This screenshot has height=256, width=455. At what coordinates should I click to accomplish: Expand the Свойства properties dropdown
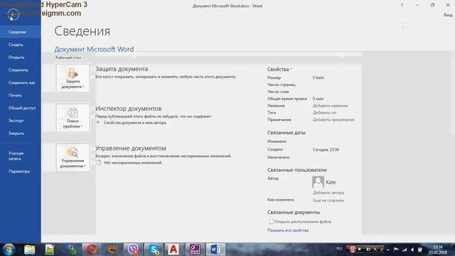pyautogui.click(x=279, y=70)
